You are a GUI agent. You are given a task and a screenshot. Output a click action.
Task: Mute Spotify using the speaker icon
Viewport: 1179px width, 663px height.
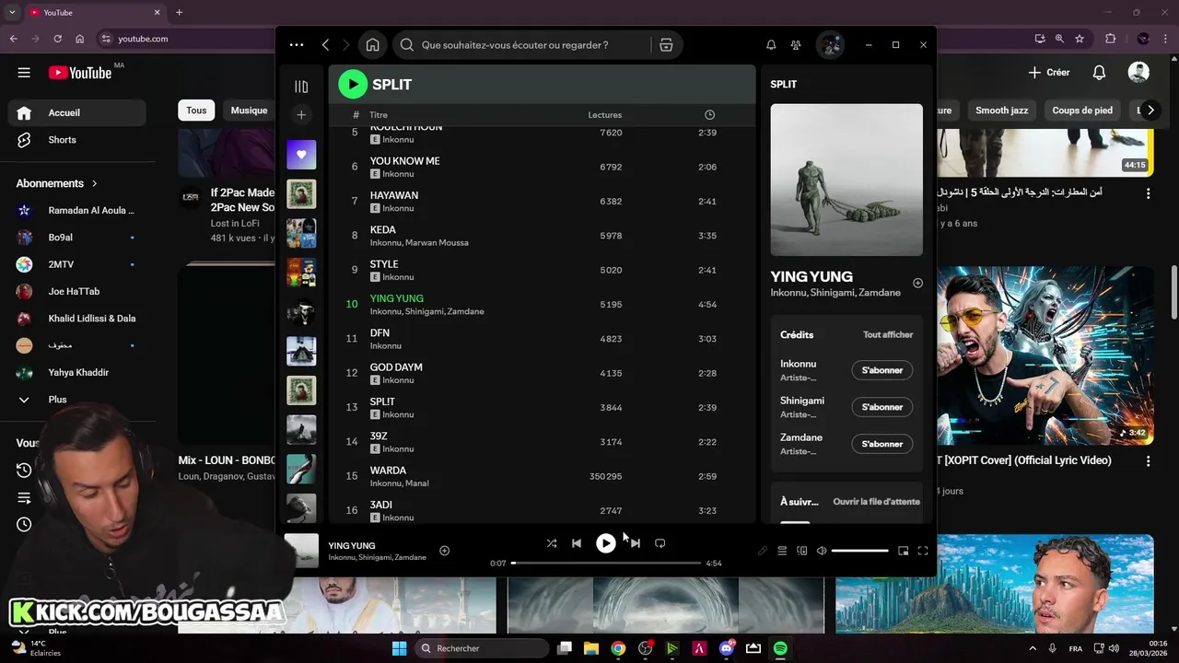point(822,551)
